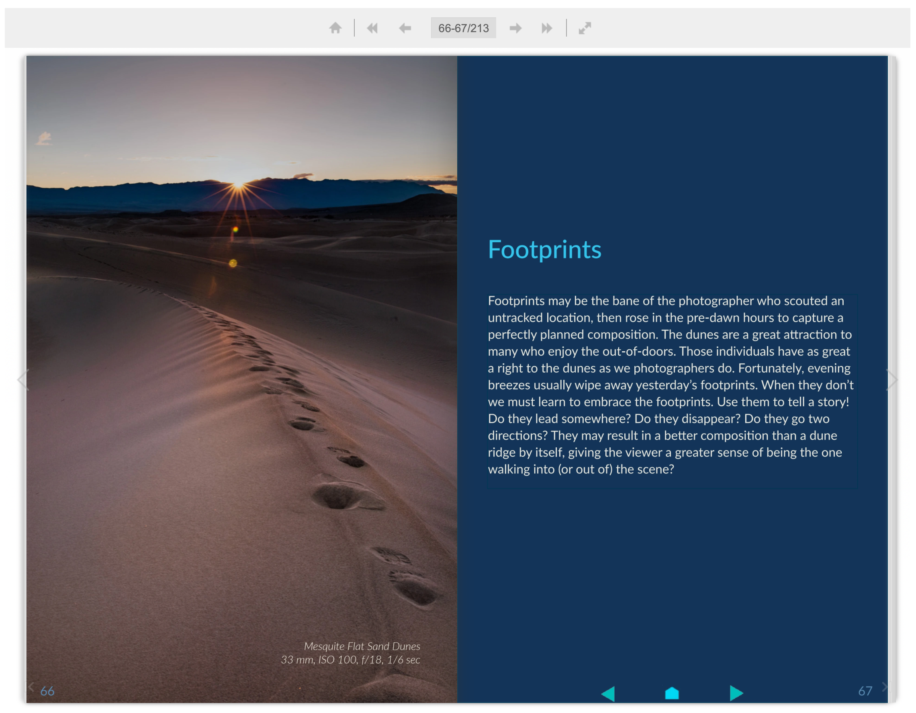Click the toolbar home icon
Screen dimensions: 916x713
click(335, 28)
